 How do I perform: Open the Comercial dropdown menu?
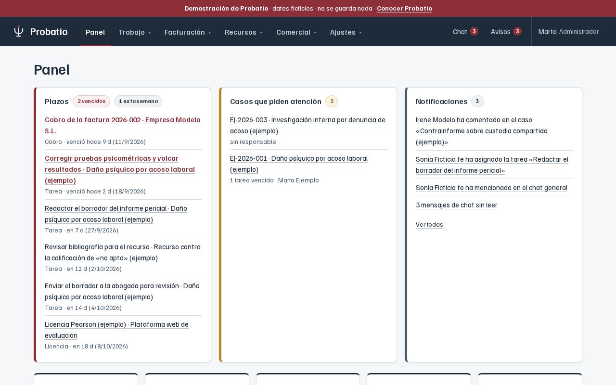tap(296, 32)
